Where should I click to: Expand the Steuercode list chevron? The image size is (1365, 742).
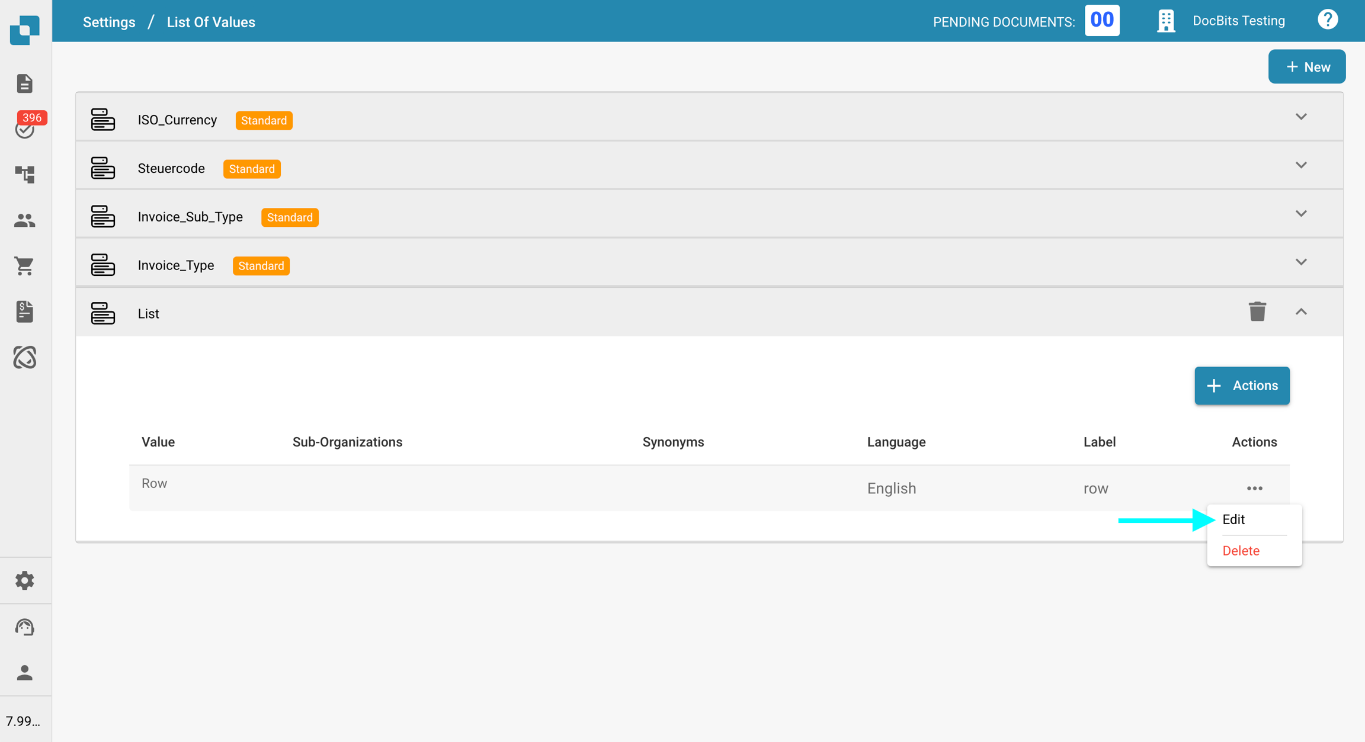pyautogui.click(x=1301, y=165)
